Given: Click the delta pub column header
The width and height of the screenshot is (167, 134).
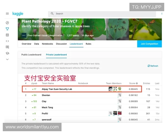Looking at the screenshot, I should pyautogui.click(x=34, y=83).
